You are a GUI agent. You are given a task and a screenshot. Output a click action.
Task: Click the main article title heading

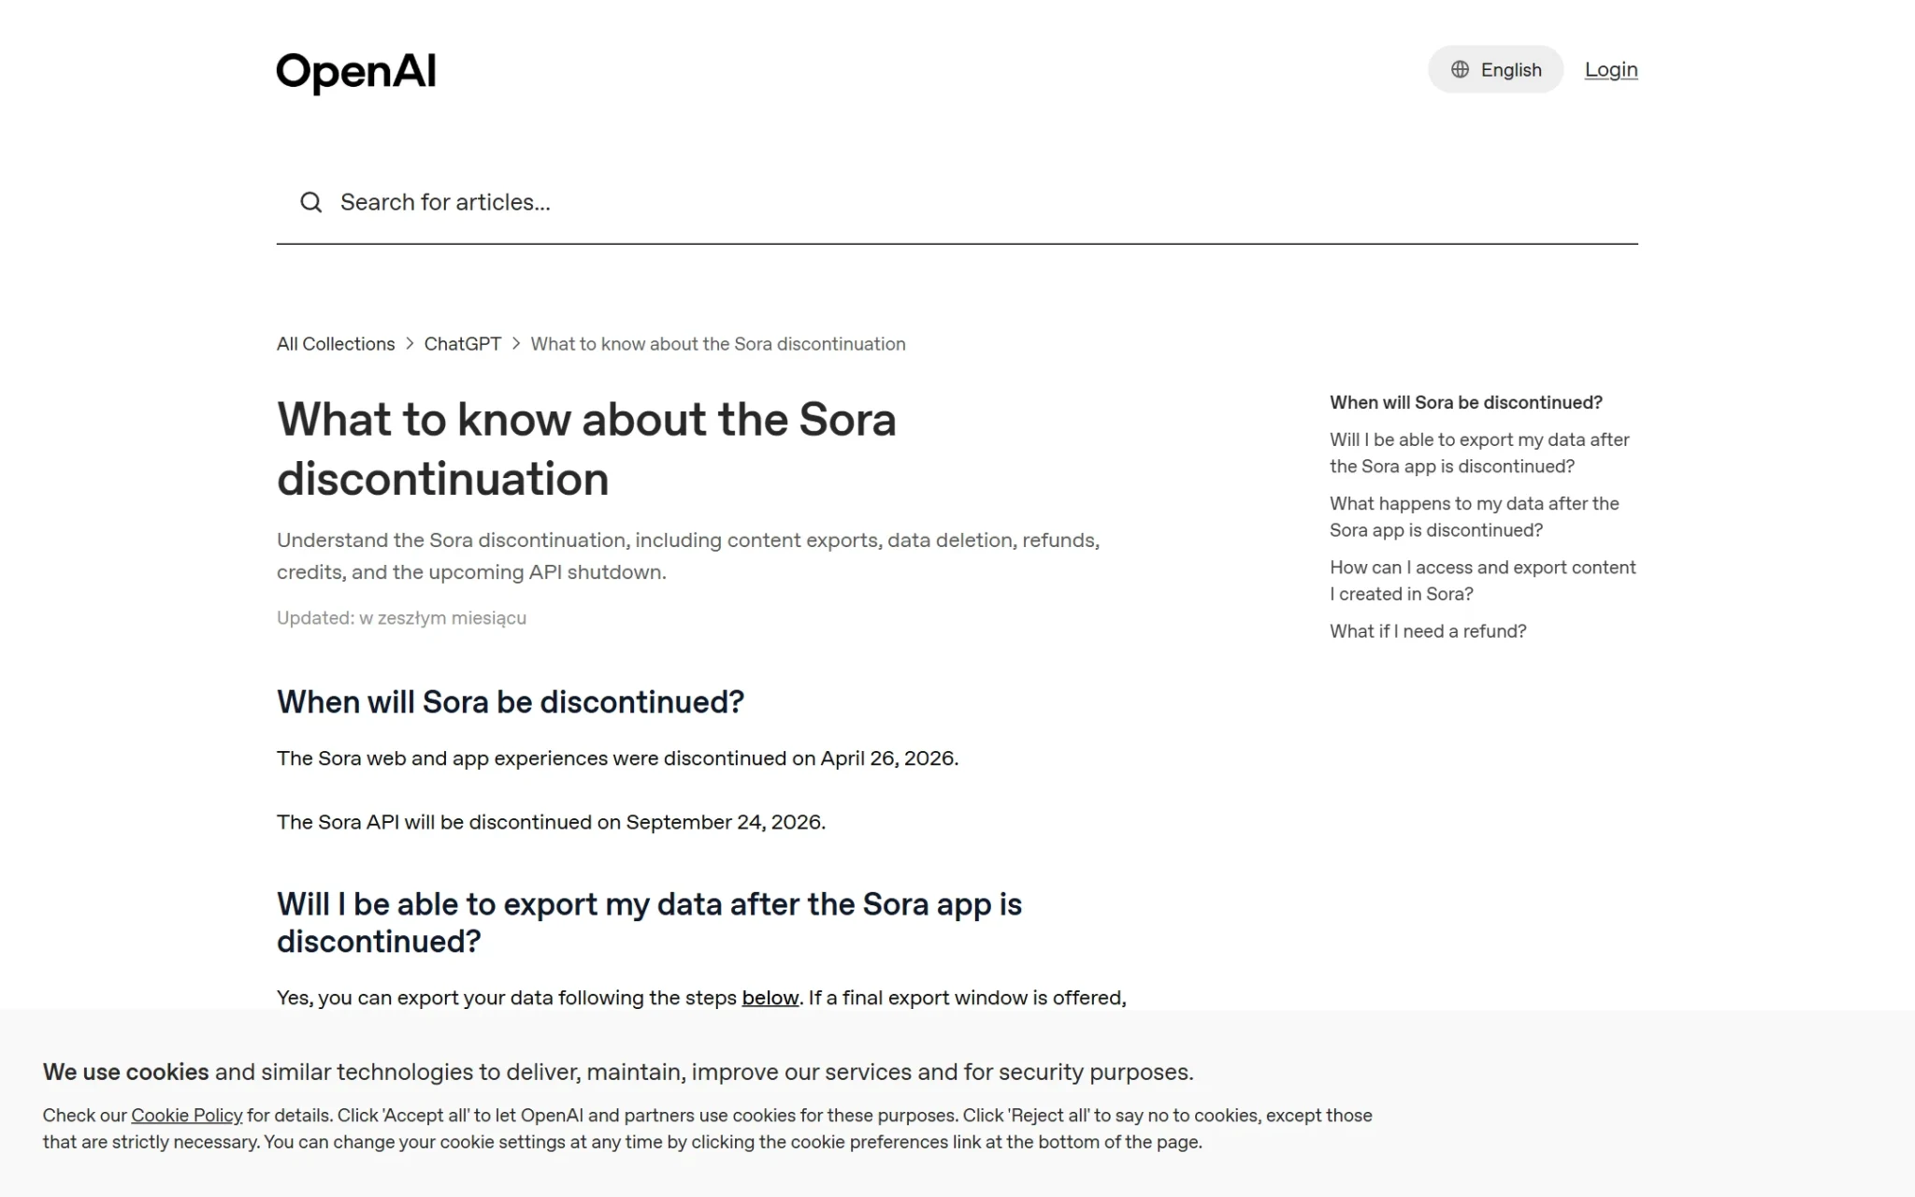pyautogui.click(x=586, y=449)
